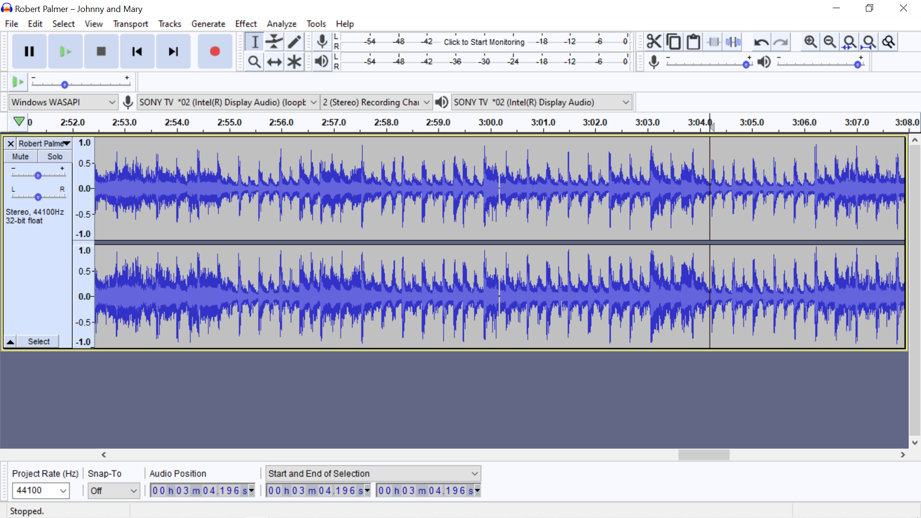Image resolution: width=921 pixels, height=518 pixels.
Task: Open the Windows WASAPI host dropdown
Action: click(x=63, y=102)
